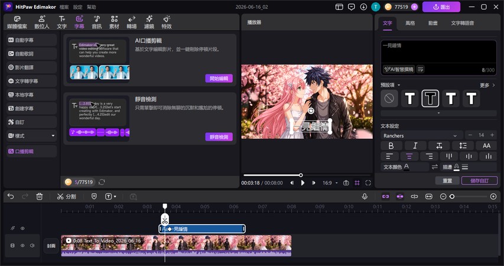Image resolution: width=504 pixels, height=266 pixels.
Task: Select 自動歌詞 in the sidebar
Action: tap(31, 54)
